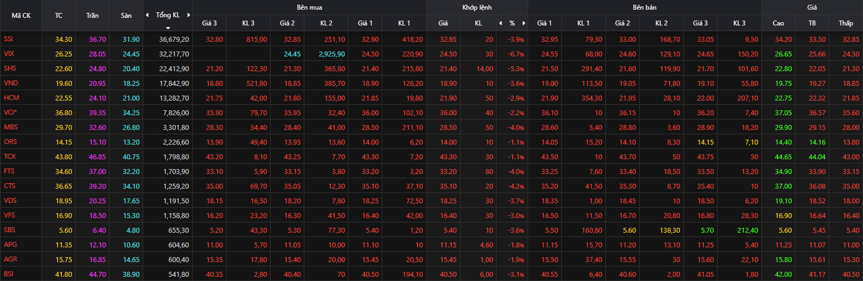This screenshot has width=863, height=281.
Task: Click the left arrow beside Tổng KL
Action: (x=147, y=15)
